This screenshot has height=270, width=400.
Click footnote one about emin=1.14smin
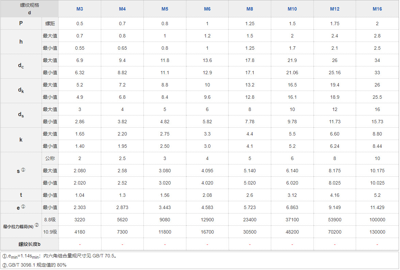click(60, 256)
